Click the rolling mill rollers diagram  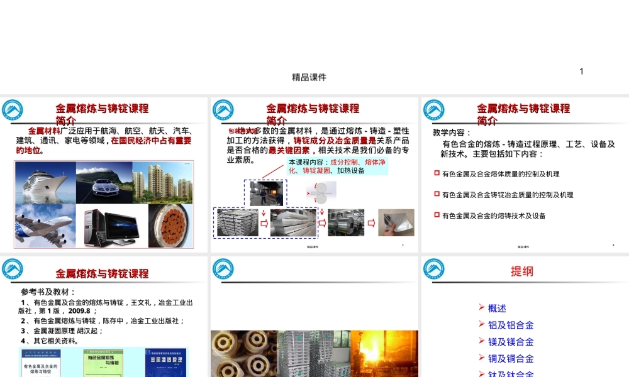pyautogui.click(x=321, y=193)
